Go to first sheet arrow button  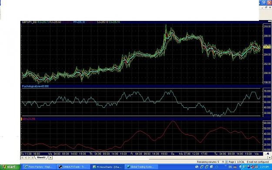pyautogui.click(x=22, y=157)
